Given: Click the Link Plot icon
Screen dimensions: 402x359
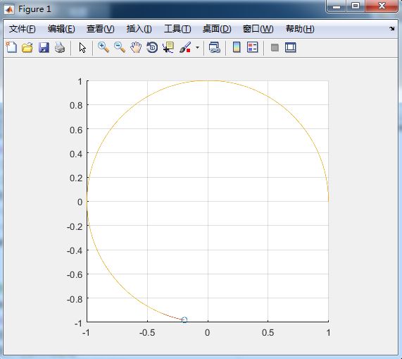Looking at the screenshot, I should (x=214, y=47).
